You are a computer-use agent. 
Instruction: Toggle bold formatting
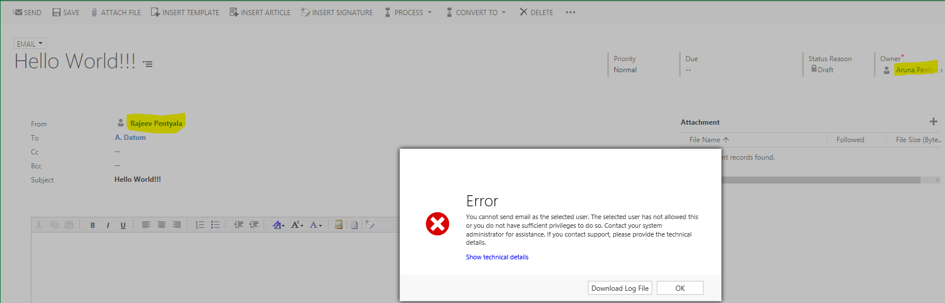(93, 225)
